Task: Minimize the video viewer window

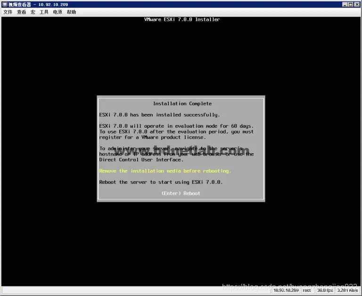Action: 345,4
